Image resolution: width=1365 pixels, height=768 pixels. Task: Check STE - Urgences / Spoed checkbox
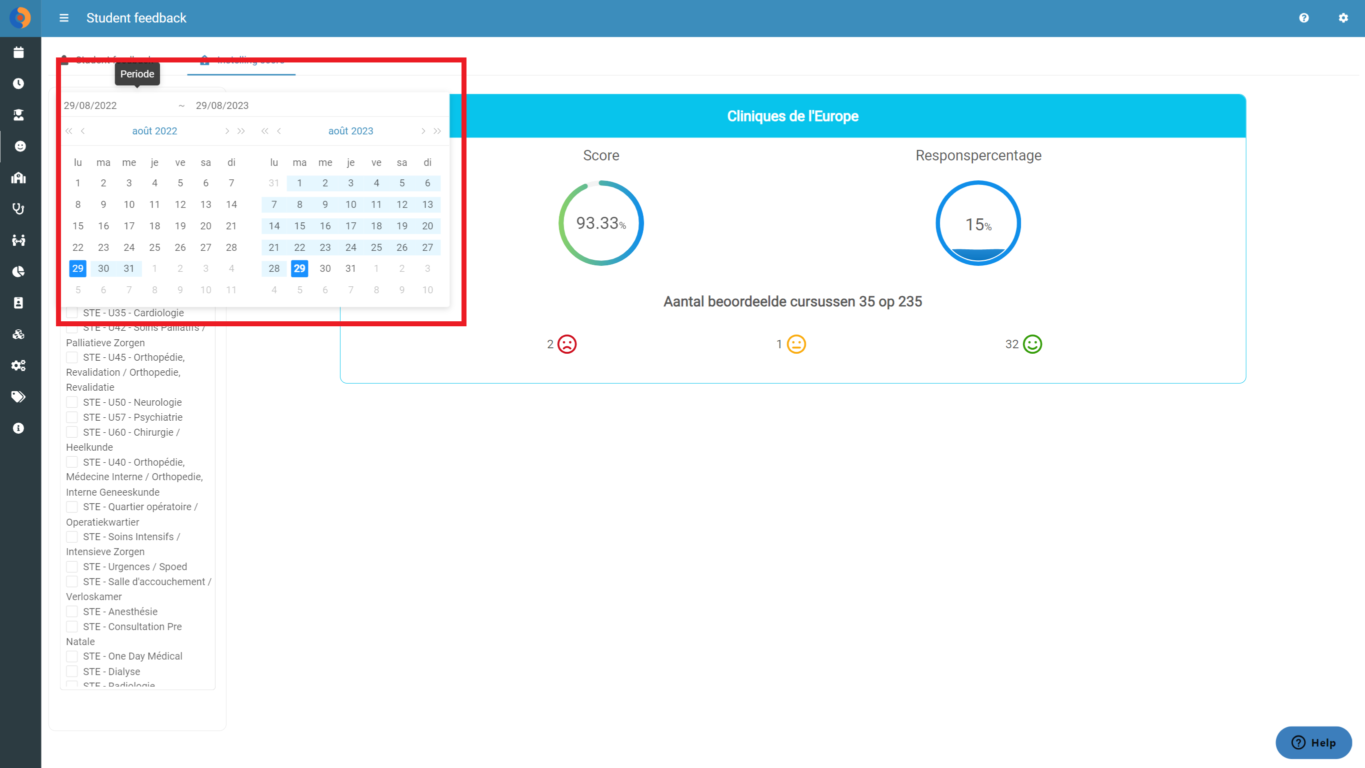tap(72, 567)
